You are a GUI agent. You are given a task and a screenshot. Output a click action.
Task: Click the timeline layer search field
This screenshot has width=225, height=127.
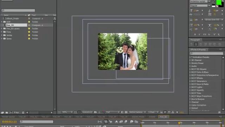click(x=37, y=122)
